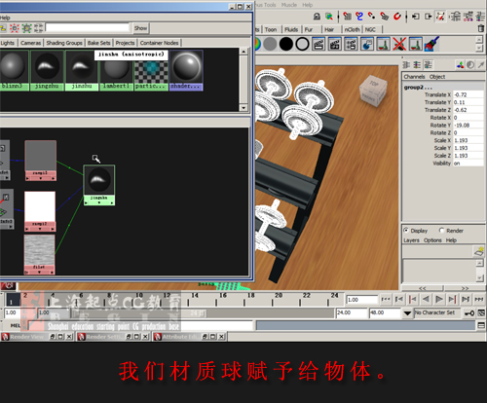
Task: Switch to Container Nodes tab in Hypershade
Action: pyautogui.click(x=159, y=43)
